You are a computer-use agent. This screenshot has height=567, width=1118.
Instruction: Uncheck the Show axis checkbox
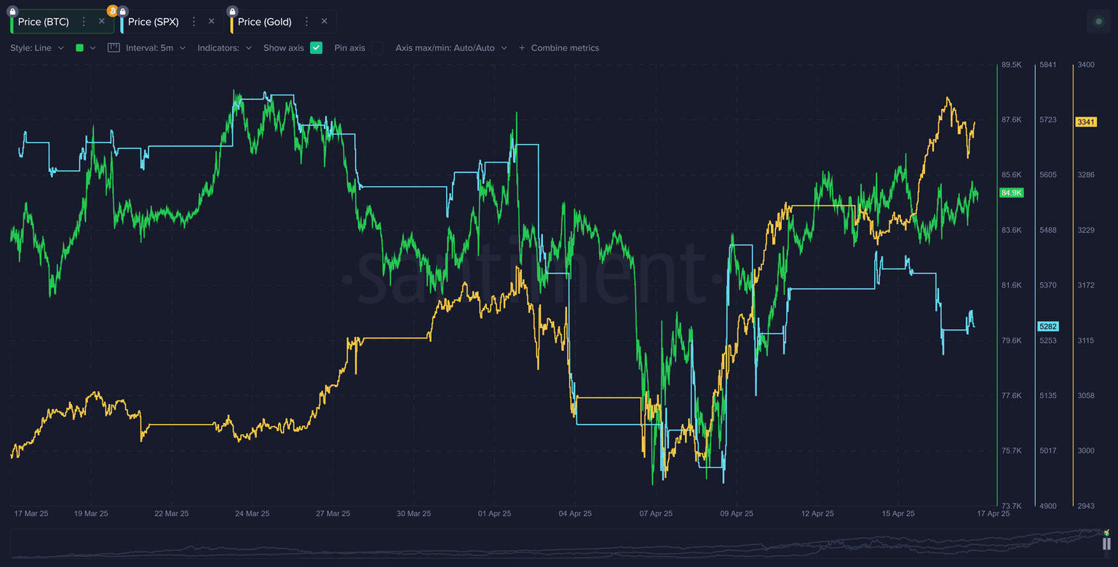coord(316,48)
